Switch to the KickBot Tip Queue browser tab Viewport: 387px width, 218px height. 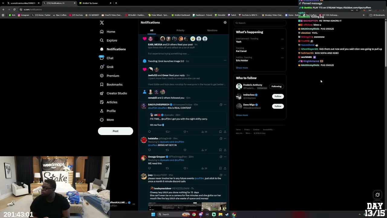click(x=95, y=3)
